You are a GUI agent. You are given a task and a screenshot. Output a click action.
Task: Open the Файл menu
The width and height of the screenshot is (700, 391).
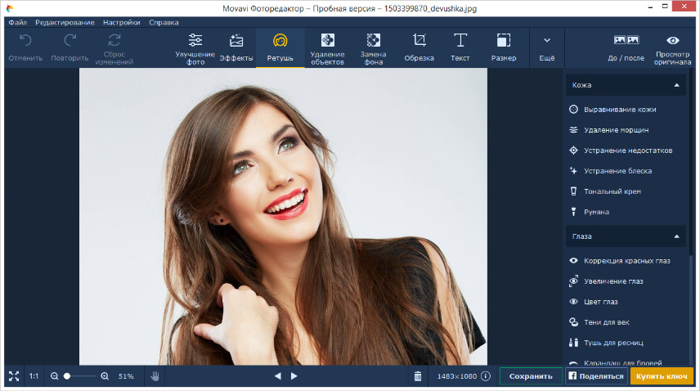coord(17,22)
